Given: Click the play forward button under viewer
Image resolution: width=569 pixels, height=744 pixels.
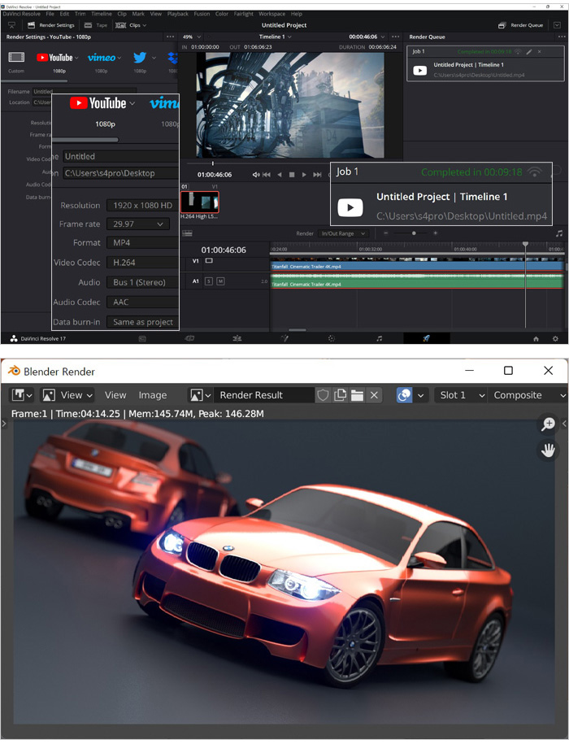Looking at the screenshot, I should 304,175.
